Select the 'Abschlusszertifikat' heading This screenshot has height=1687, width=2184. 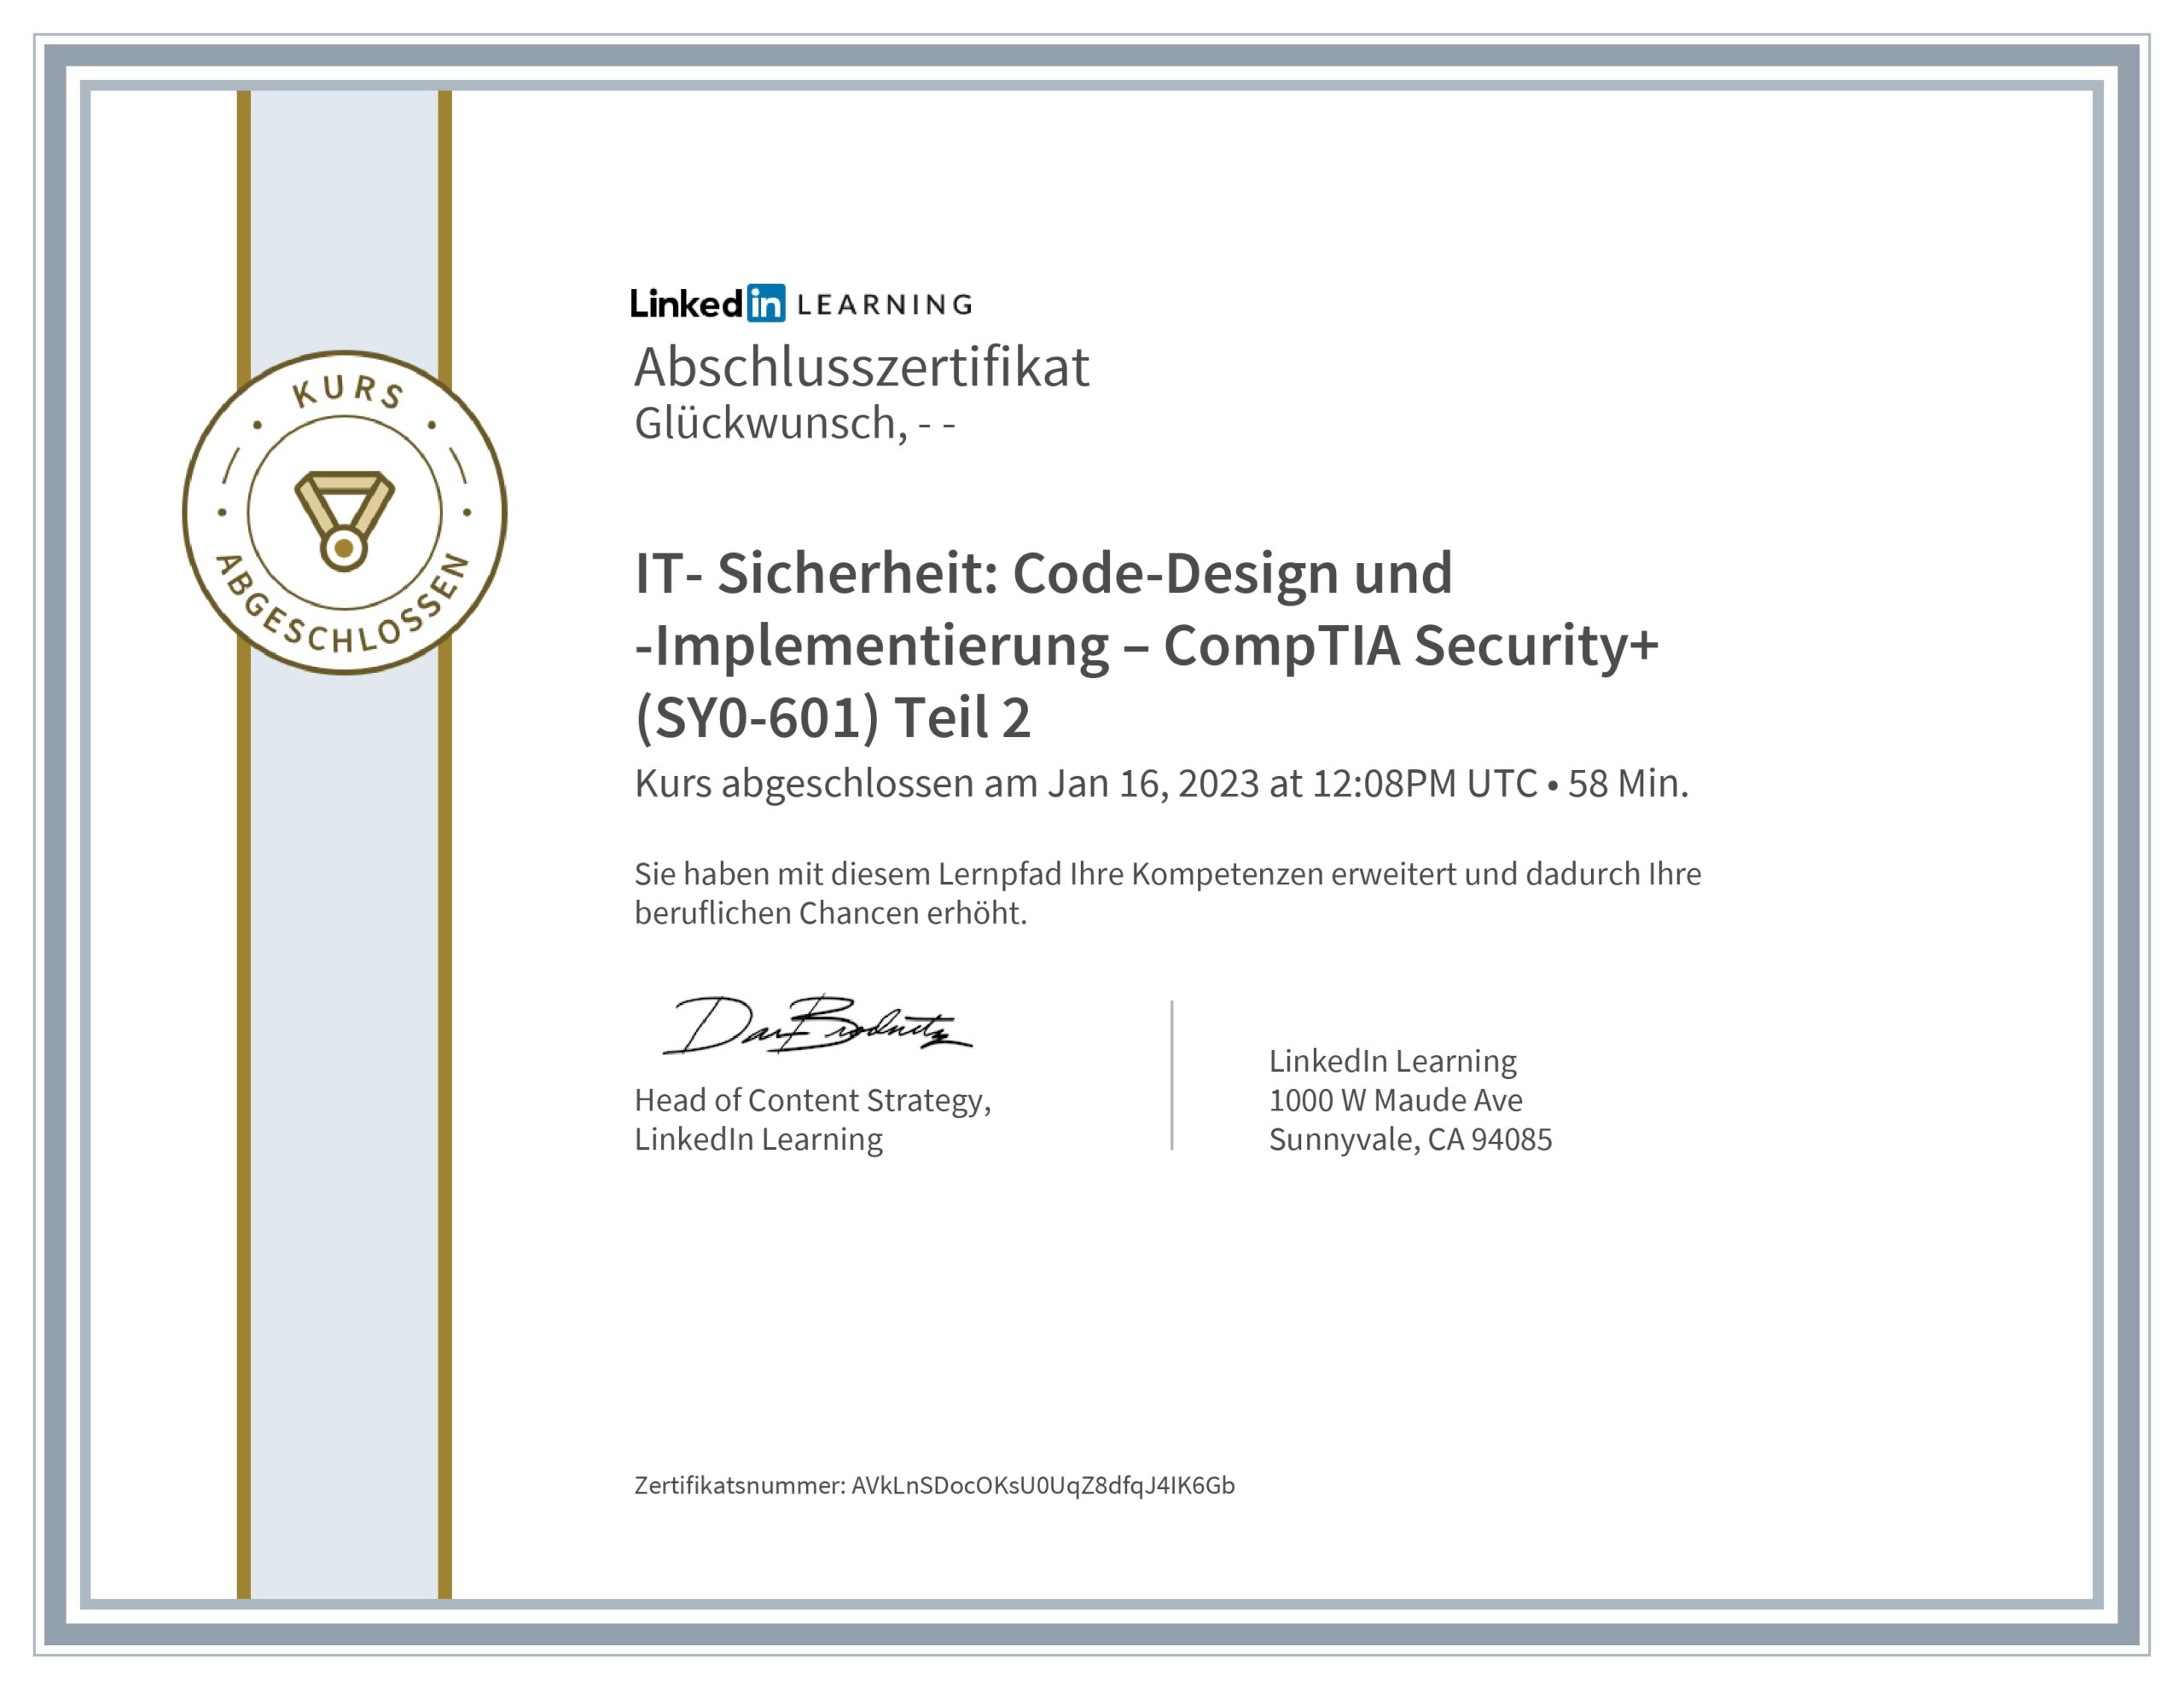[x=861, y=367]
